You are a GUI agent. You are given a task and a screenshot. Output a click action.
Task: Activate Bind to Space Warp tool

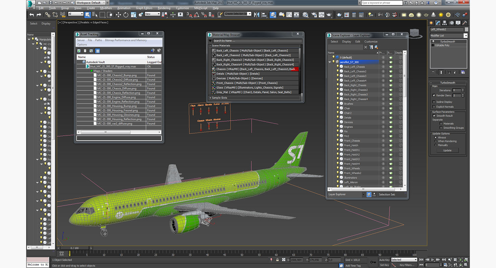tap(63, 15)
